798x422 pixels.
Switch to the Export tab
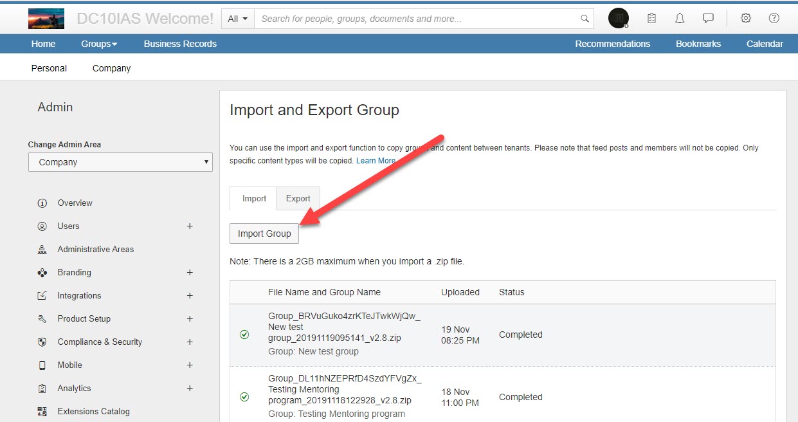[x=298, y=199]
